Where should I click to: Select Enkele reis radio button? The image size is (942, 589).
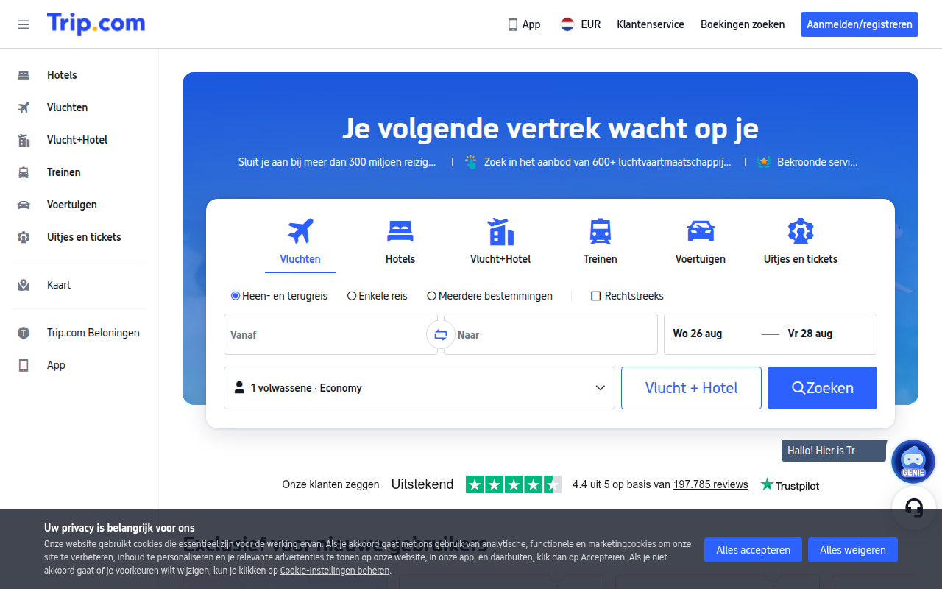click(352, 296)
